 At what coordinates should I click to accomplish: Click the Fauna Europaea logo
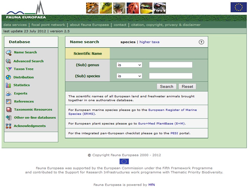tap(26, 10)
